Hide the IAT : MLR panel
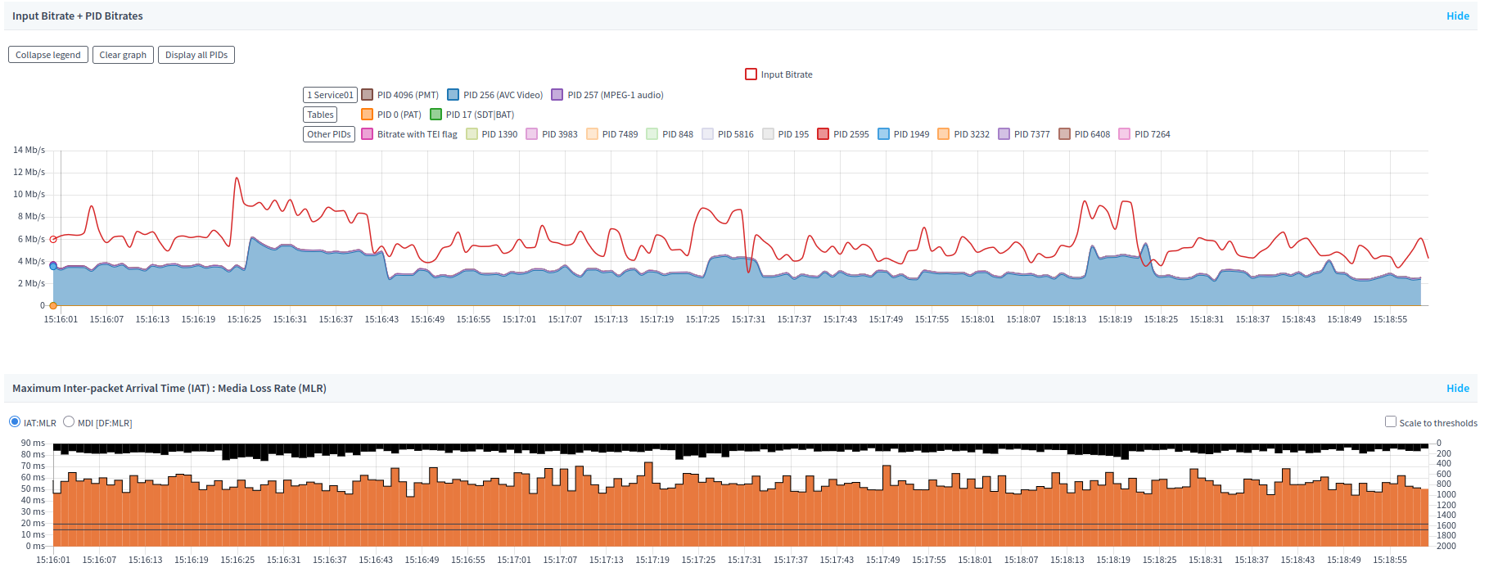This screenshot has width=1489, height=581. click(x=1457, y=388)
